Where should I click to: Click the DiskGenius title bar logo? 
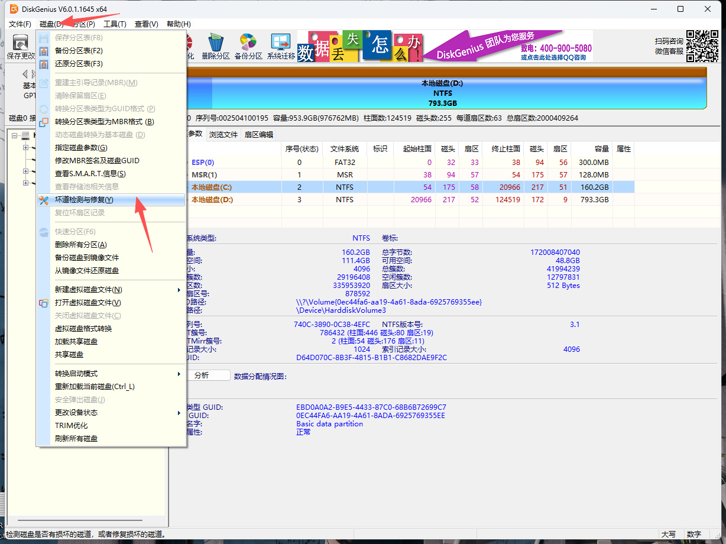[14, 9]
